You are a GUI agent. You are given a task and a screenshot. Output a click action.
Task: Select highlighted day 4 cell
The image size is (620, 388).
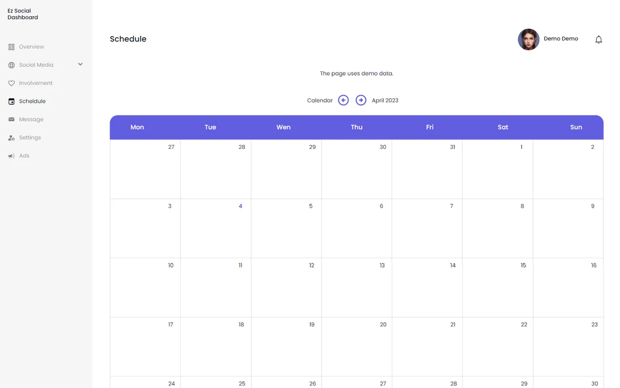pyautogui.click(x=216, y=229)
